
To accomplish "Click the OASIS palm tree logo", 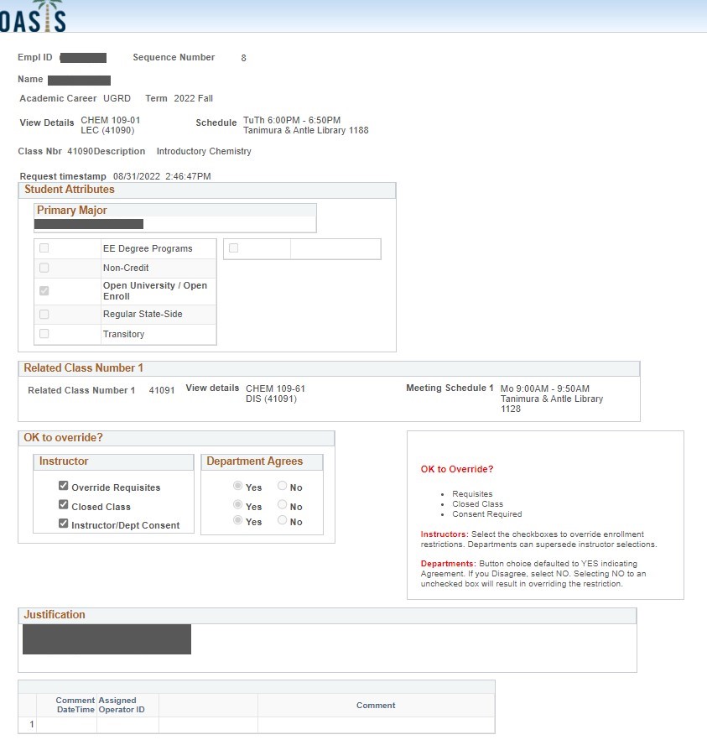I will pyautogui.click(x=32, y=17).
